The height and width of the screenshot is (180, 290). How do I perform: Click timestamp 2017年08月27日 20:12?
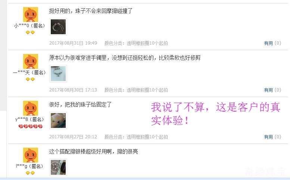click(x=73, y=137)
